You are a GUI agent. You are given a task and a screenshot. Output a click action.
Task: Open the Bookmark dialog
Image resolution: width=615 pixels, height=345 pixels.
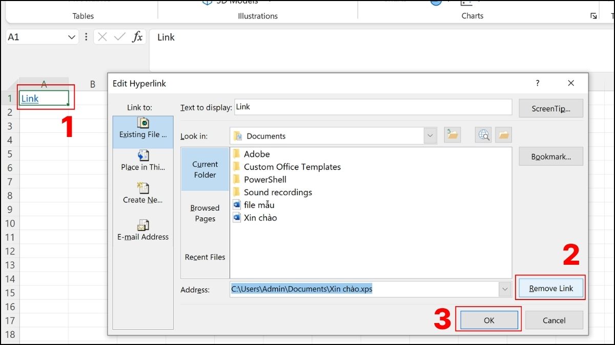[x=550, y=156]
